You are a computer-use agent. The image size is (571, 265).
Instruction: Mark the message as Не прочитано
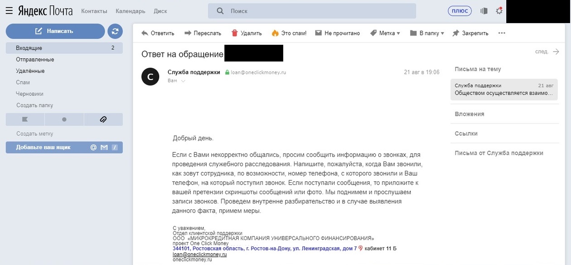[338, 33]
